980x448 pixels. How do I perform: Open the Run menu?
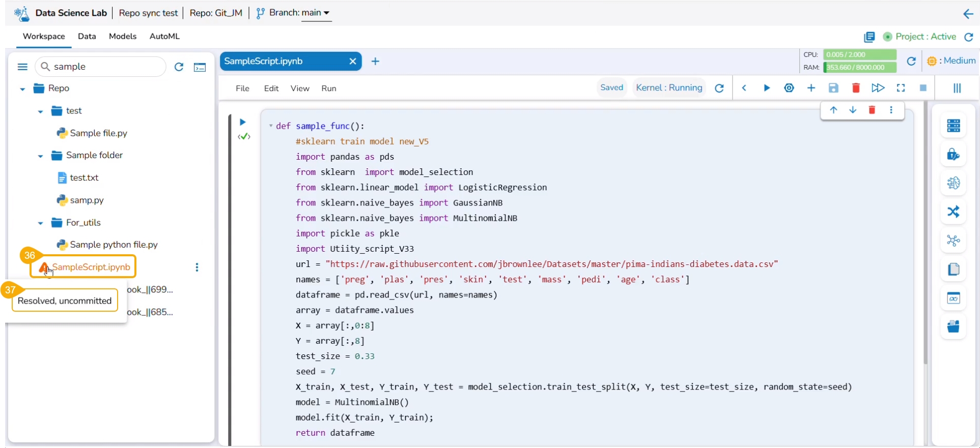(x=328, y=88)
